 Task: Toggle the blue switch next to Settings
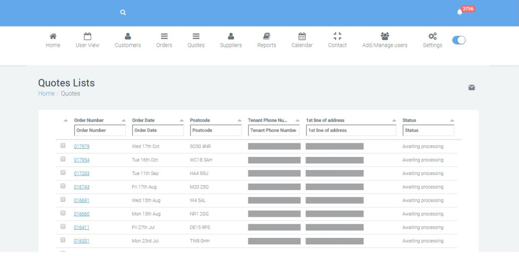459,40
